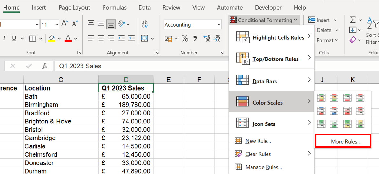Click the Comma Style icon
Viewport: 379px width, 174px height.
195,39
